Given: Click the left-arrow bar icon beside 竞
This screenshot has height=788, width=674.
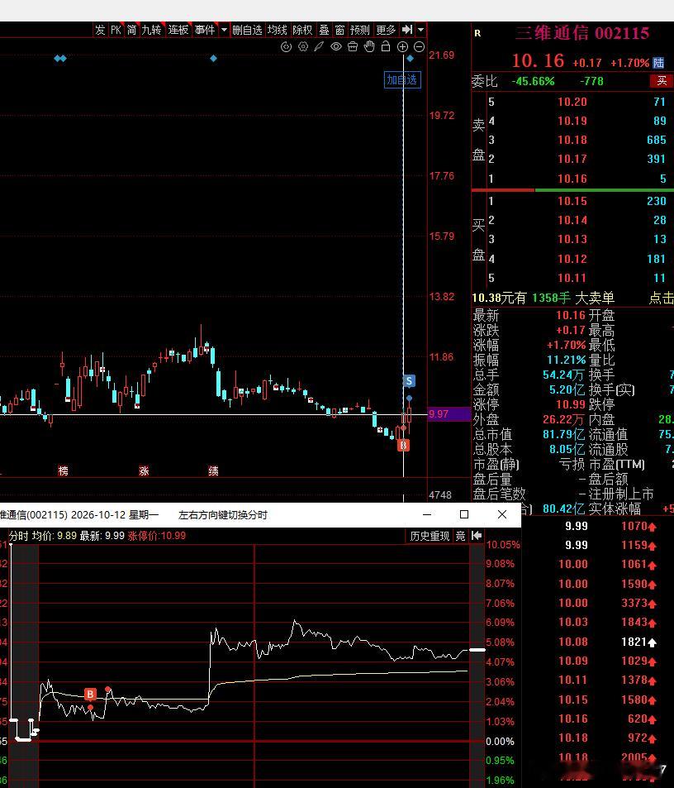Looking at the screenshot, I should click(477, 536).
